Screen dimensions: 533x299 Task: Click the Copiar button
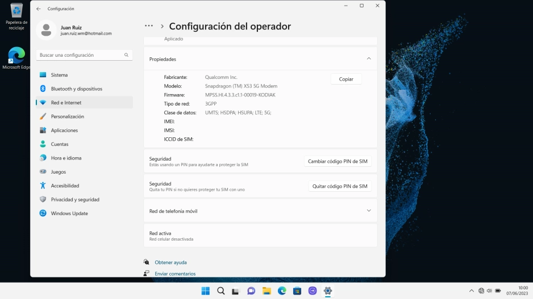point(346,79)
